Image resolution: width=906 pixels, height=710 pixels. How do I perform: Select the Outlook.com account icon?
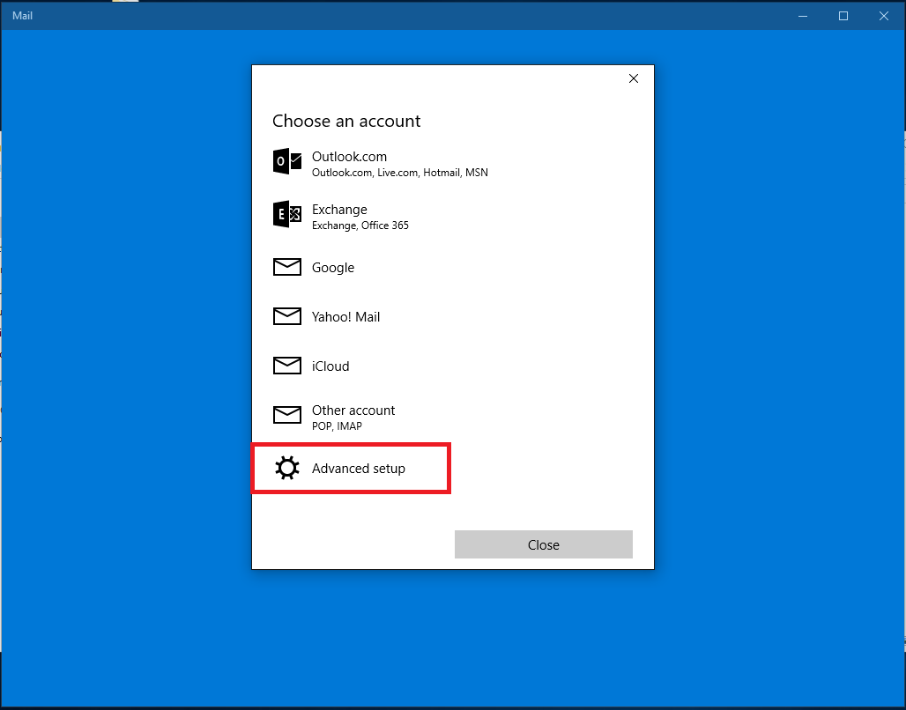click(287, 161)
